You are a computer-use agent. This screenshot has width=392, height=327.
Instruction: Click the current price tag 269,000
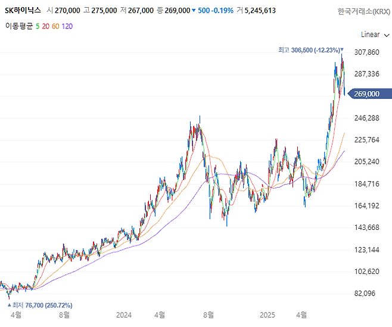pyautogui.click(x=368, y=94)
